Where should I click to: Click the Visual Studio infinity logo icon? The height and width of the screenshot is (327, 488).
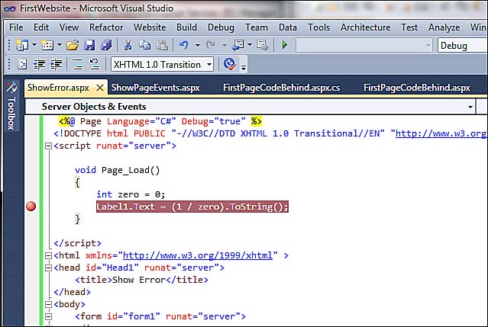[x=10, y=8]
